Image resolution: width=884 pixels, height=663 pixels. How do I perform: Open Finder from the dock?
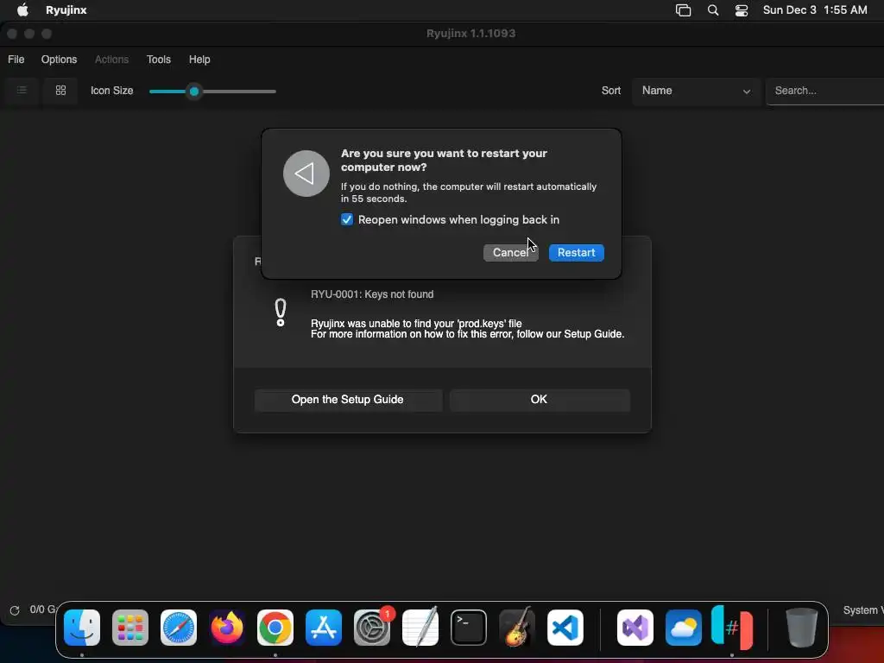point(82,628)
